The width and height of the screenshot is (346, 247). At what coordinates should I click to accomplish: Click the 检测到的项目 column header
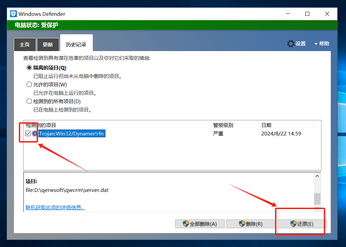click(117, 125)
